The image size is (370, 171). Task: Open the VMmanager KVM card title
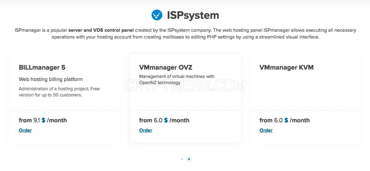pos(286,67)
